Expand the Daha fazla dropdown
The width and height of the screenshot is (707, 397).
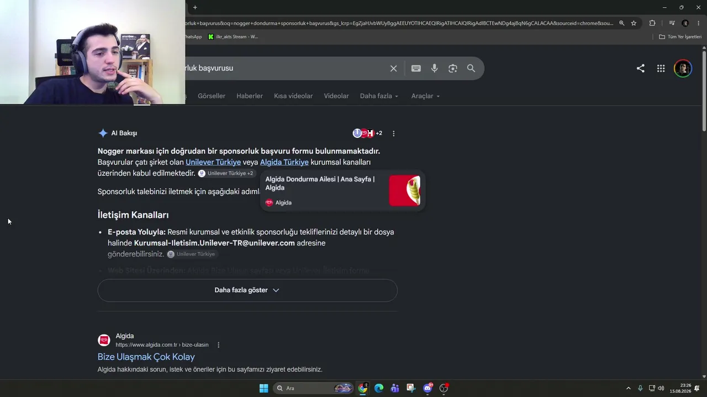(x=379, y=96)
